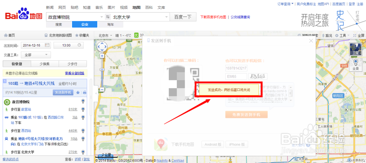Image resolution: width=366 pixels, height=163 pixels.
Task: Open the 查看全部线路 link
Action: click(x=75, y=73)
